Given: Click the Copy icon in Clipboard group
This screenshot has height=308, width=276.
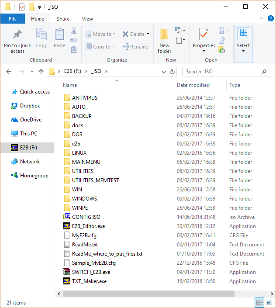Looking at the screenshot, I should [x=41, y=34].
